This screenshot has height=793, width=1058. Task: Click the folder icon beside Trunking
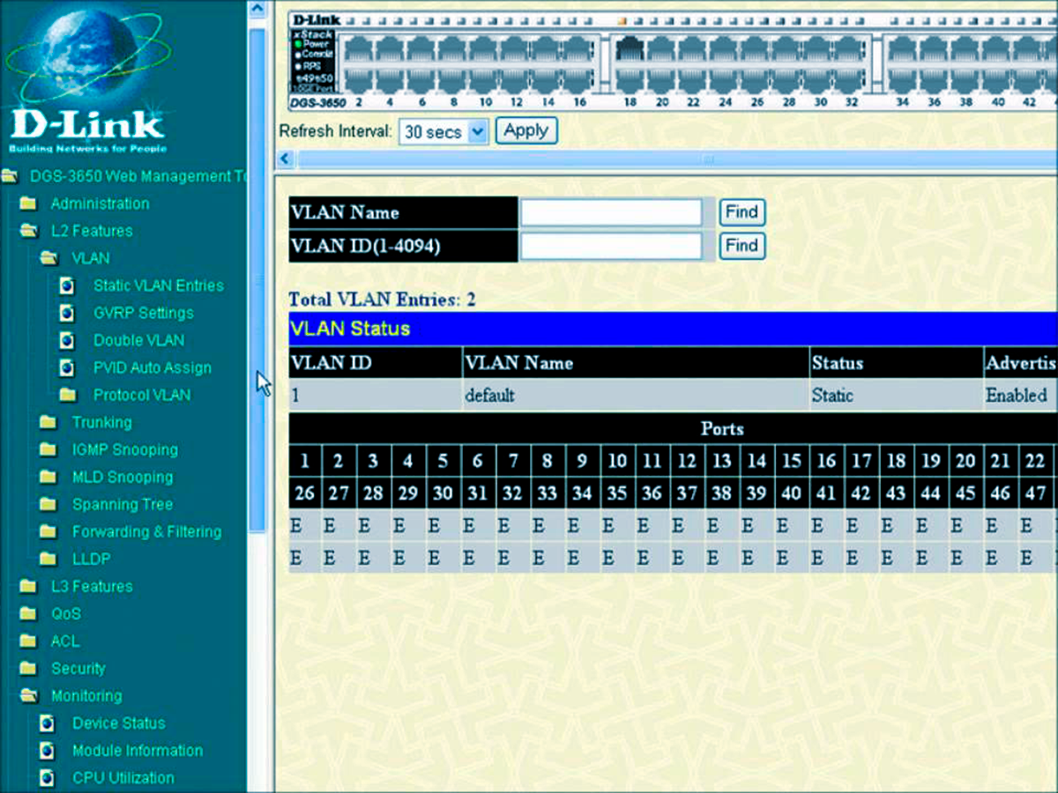pos(49,422)
